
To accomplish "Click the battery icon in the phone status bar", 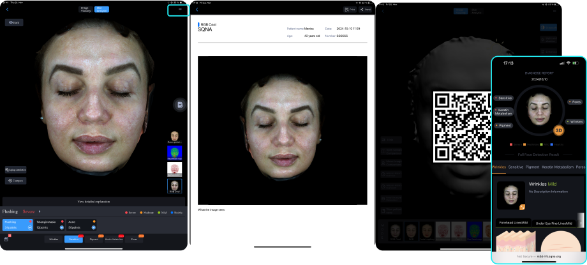I will point(576,63).
